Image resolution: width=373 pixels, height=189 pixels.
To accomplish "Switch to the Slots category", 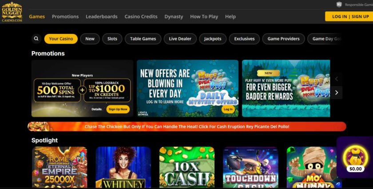I will click(x=112, y=39).
